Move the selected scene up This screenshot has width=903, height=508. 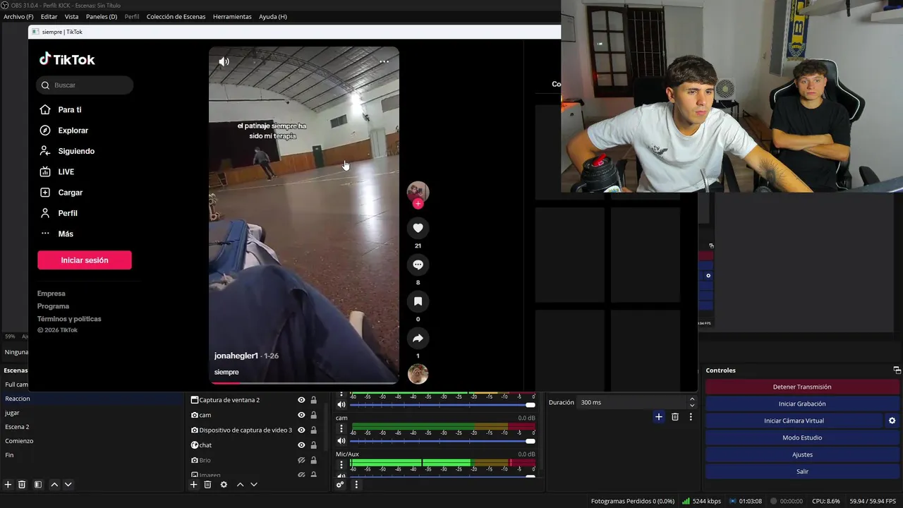[x=54, y=485]
